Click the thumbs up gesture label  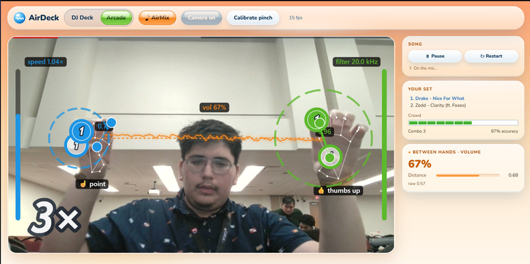point(338,190)
